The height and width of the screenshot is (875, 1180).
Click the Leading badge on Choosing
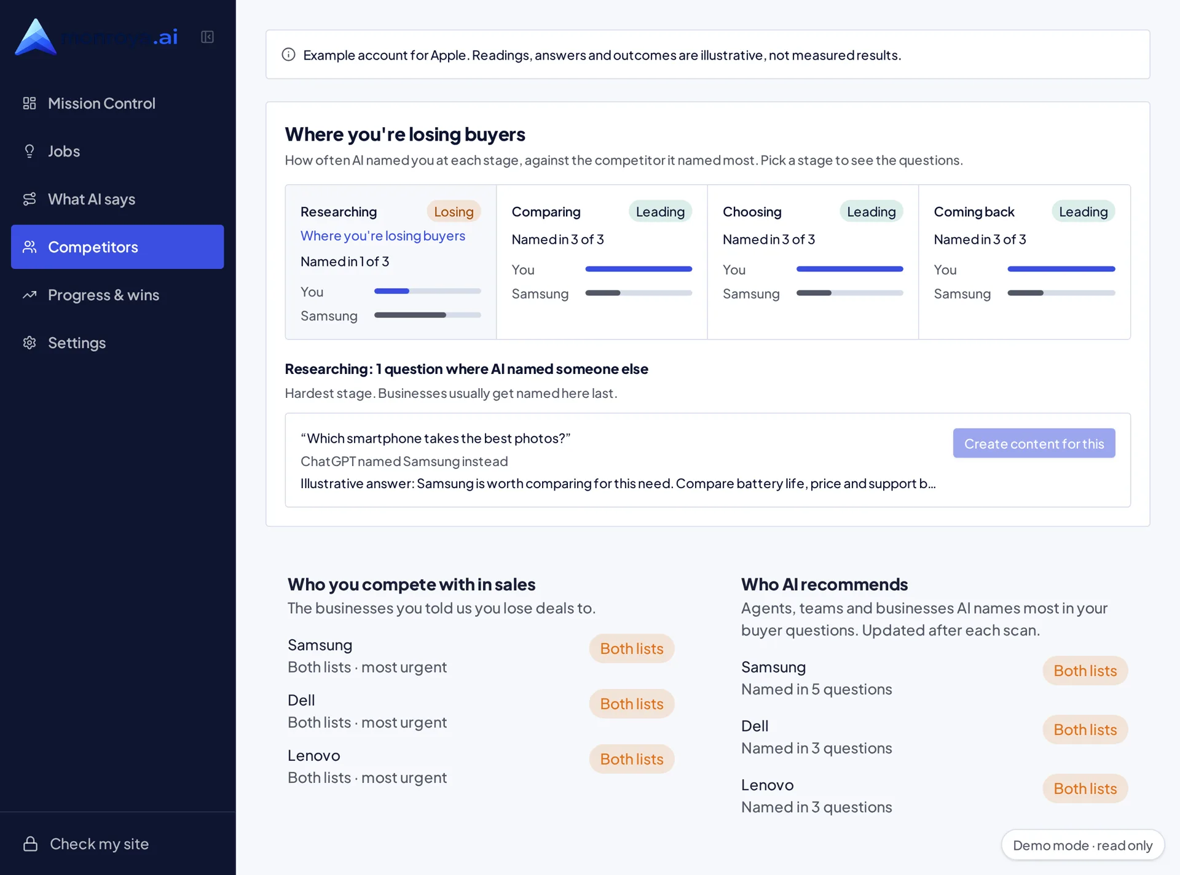click(x=871, y=211)
